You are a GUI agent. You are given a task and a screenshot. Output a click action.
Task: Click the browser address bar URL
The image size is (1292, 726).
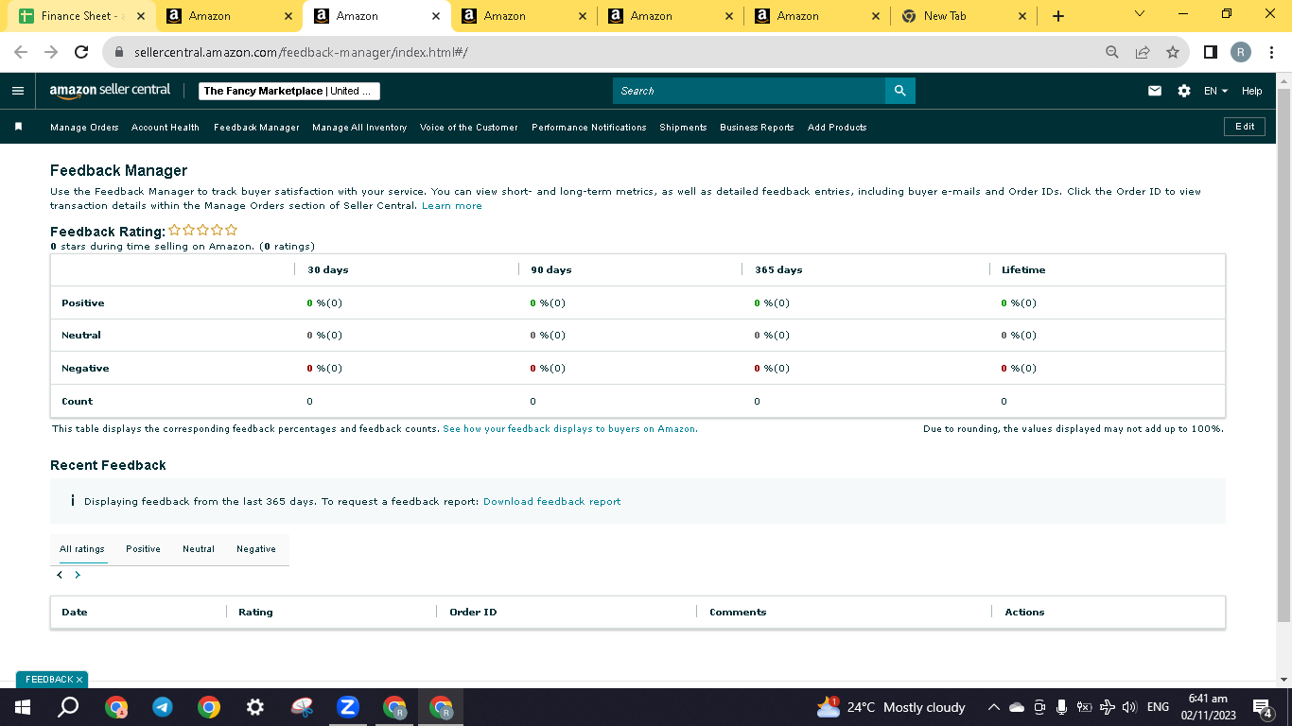point(301,52)
